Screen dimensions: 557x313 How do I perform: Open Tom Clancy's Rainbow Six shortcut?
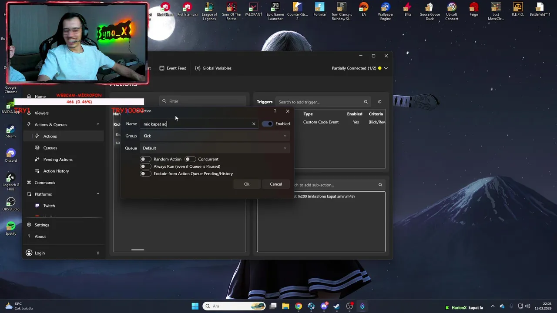click(342, 12)
